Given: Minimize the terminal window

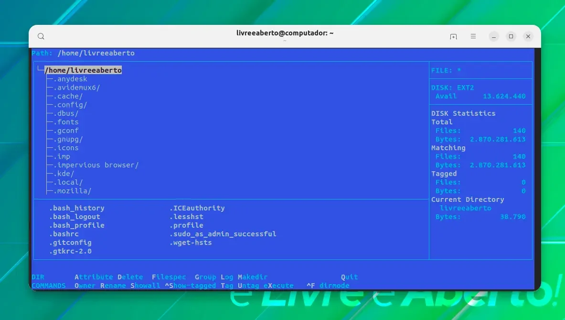Looking at the screenshot, I should point(494,36).
